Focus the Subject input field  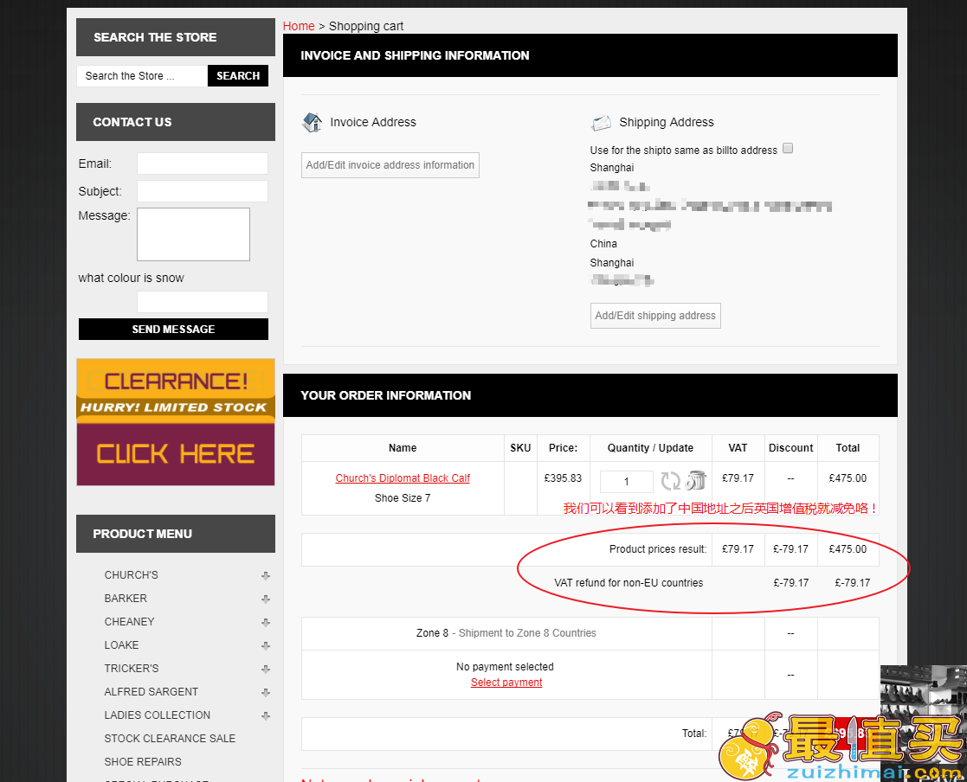tap(203, 191)
